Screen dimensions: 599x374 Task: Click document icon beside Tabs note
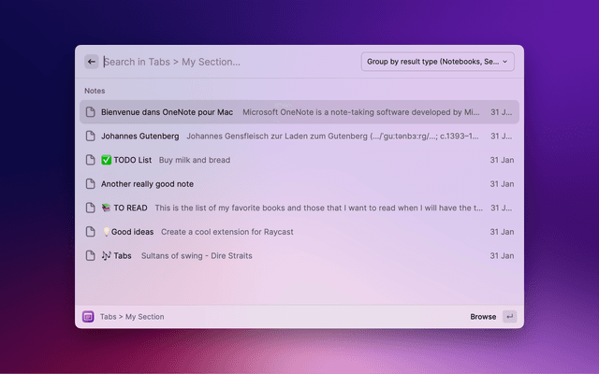(x=91, y=255)
